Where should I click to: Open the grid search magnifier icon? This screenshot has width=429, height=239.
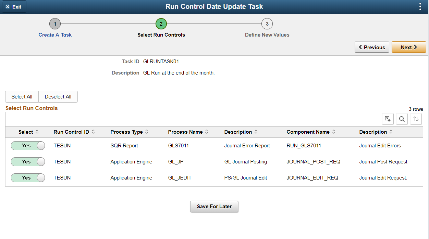coord(402,119)
